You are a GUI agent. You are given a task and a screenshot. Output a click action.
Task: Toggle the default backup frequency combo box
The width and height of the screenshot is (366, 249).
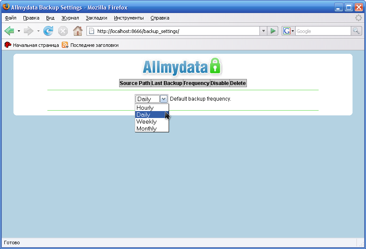click(151, 99)
